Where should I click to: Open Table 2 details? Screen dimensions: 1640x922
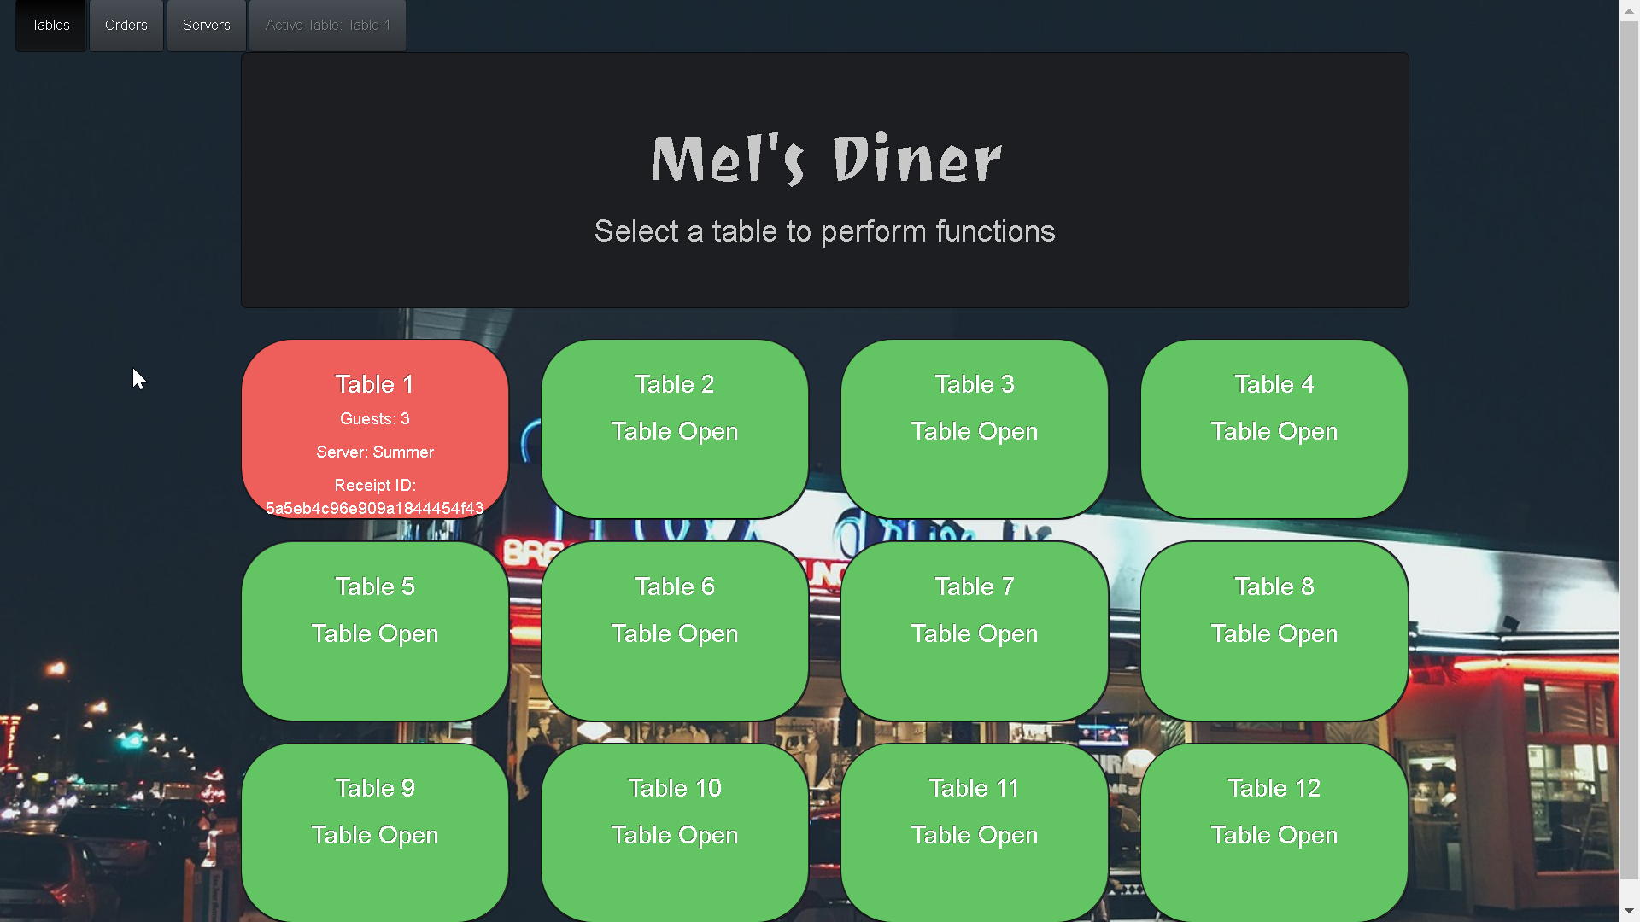point(675,429)
